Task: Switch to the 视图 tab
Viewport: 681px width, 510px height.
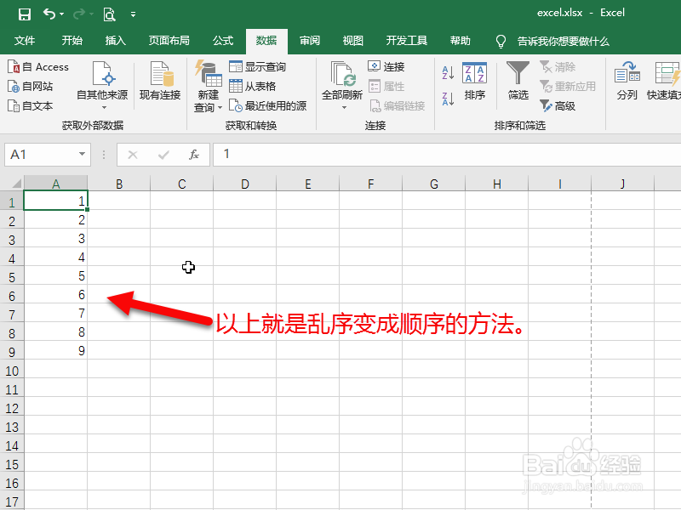Action: coord(352,41)
